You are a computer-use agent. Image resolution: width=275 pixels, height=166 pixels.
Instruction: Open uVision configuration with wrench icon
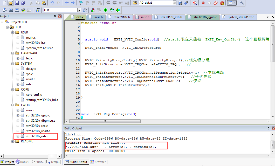(242, 3)
